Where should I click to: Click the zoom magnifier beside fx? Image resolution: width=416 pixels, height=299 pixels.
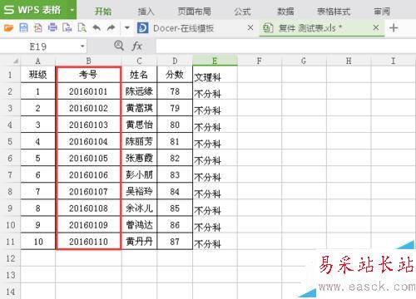click(x=119, y=46)
